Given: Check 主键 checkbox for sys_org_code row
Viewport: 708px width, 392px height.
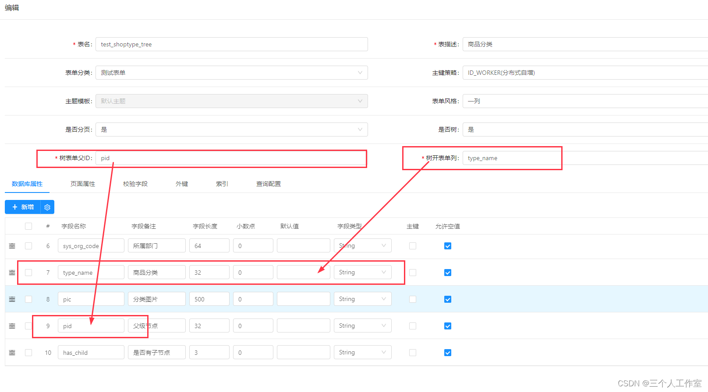Looking at the screenshot, I should 413,246.
